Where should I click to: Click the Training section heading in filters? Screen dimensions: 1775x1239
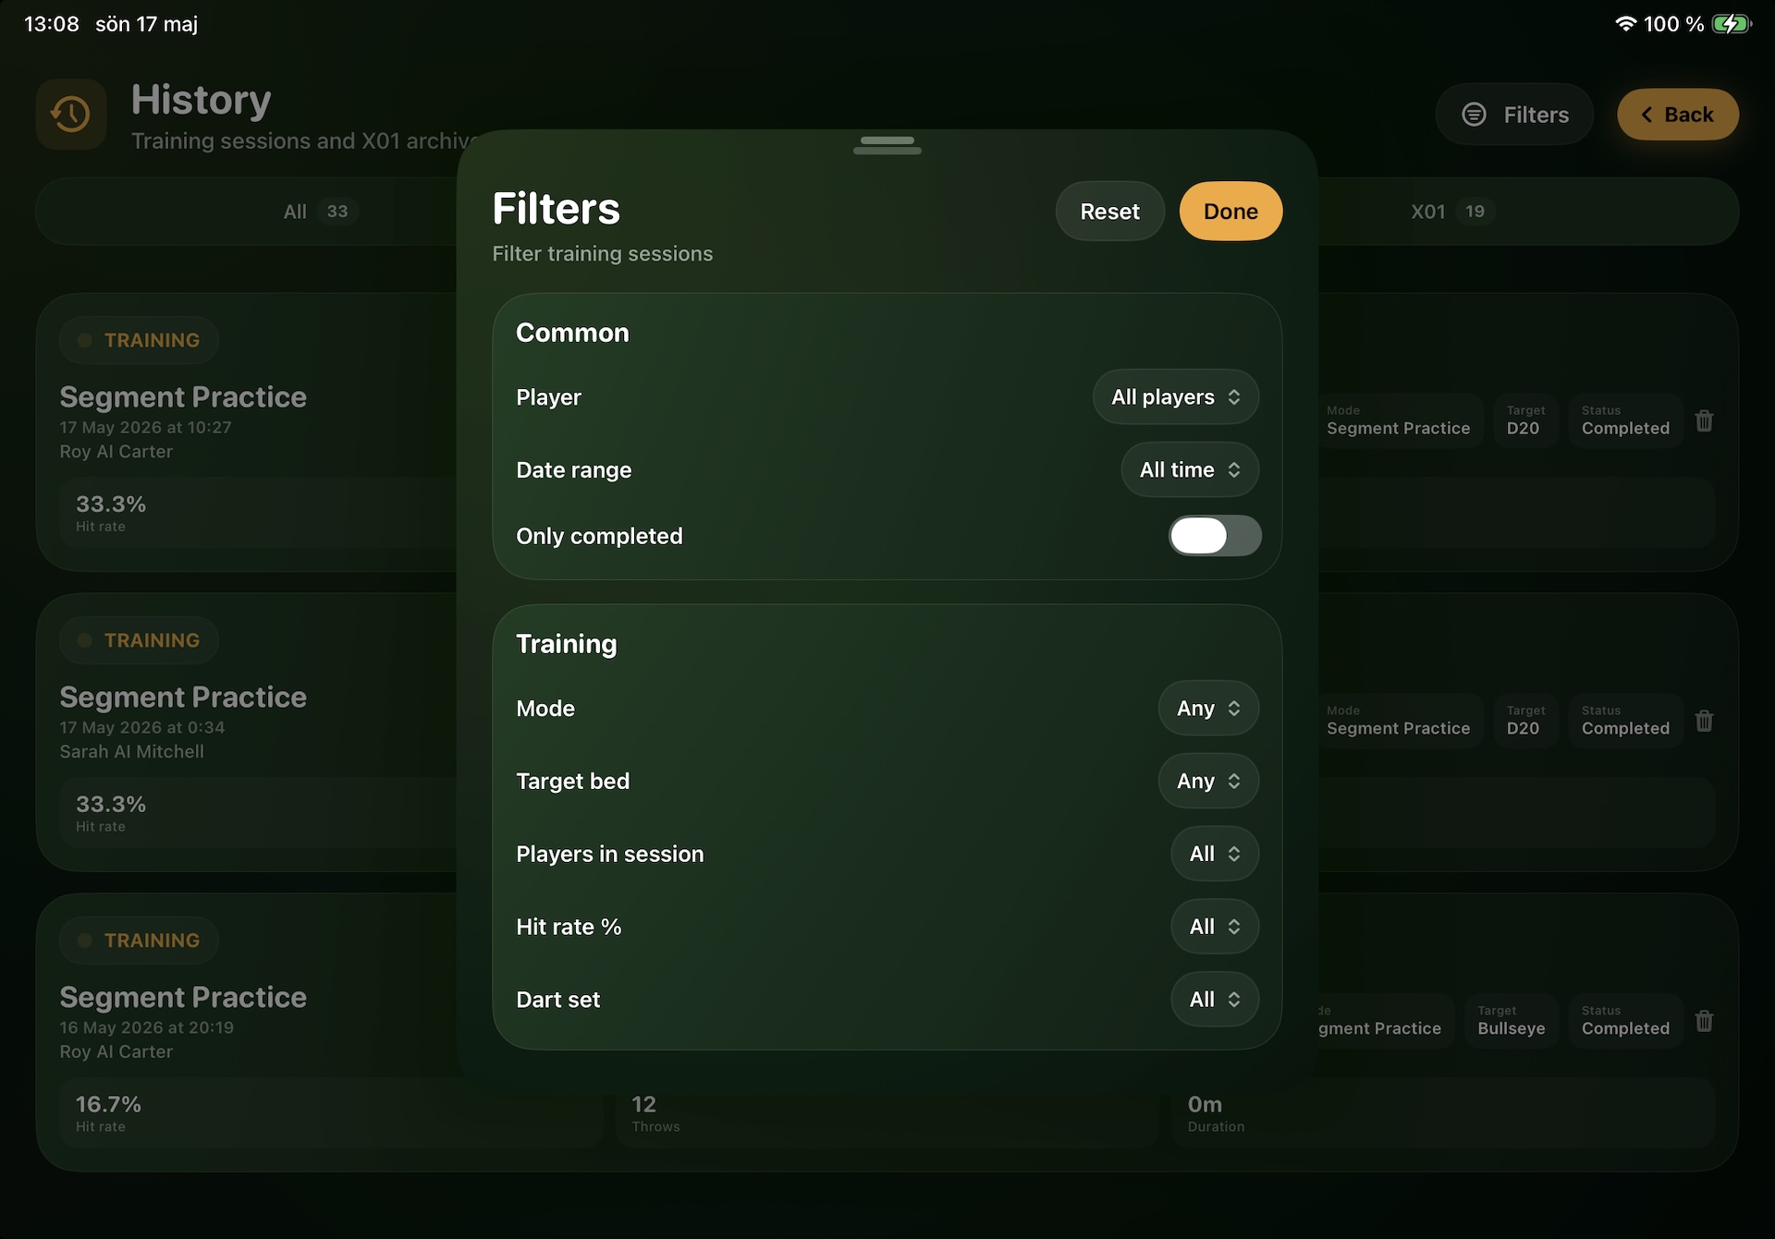click(566, 645)
